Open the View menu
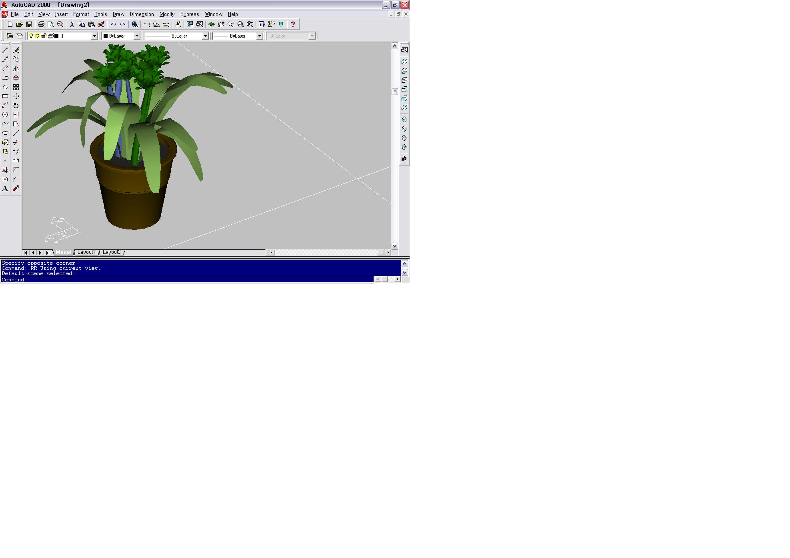Screen dimensions: 790x558 click(x=44, y=14)
